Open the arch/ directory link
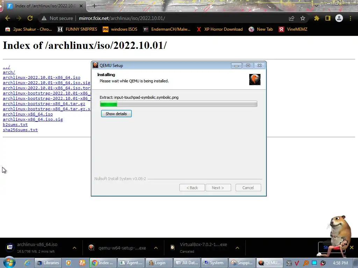 coord(9,72)
